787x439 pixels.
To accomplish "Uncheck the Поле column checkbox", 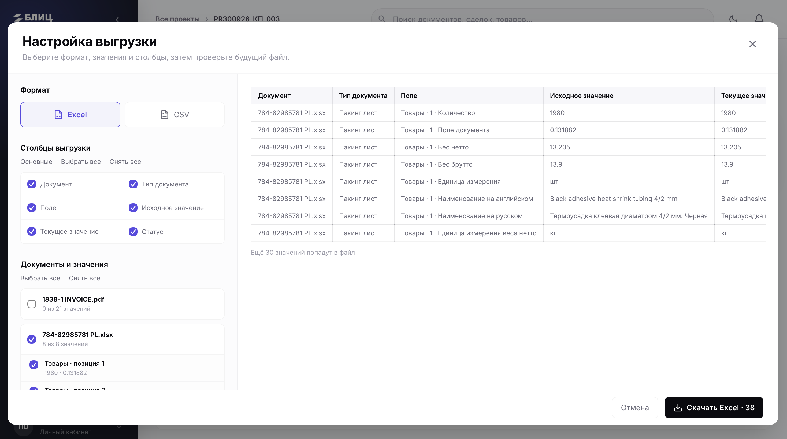I will tap(31, 208).
